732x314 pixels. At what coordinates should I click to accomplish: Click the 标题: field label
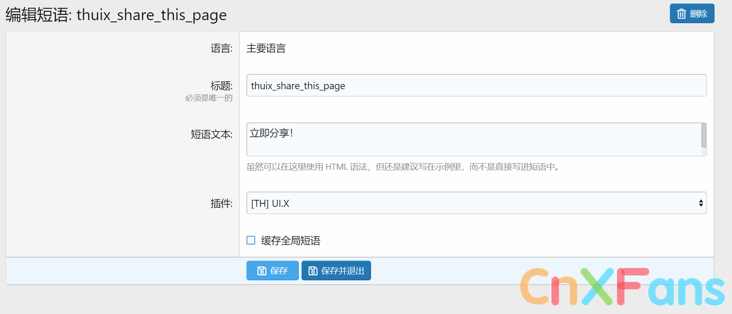coord(221,86)
